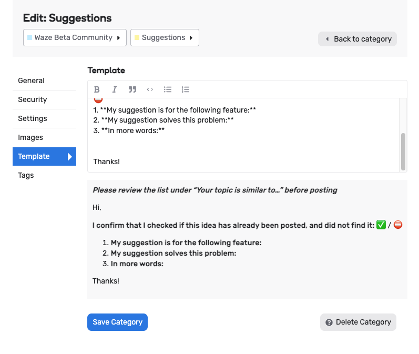This screenshot has height=354, width=419.
Task: Click the Delete Category button
Action: (x=358, y=322)
